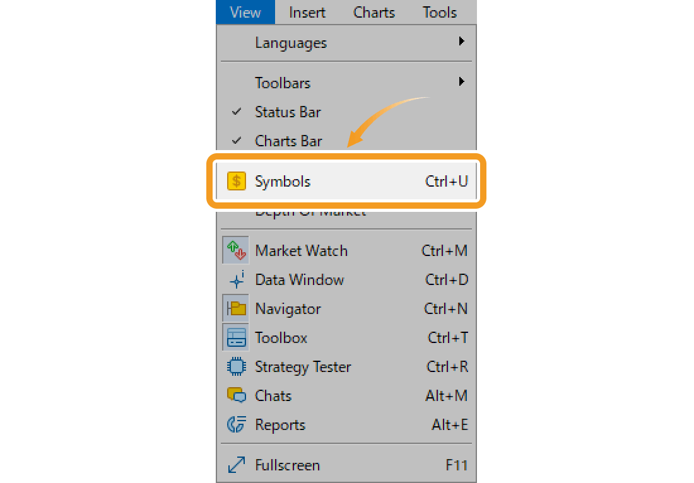Viewport: 694px width, 483px height.
Task: Click the yellow dollar Symbols icon
Action: coord(237,182)
